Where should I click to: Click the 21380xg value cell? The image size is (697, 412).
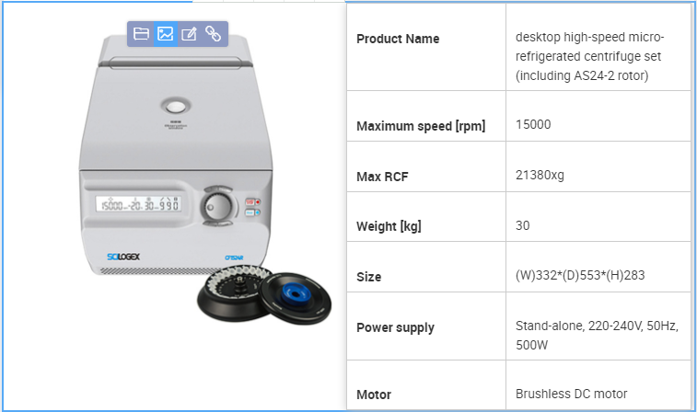point(598,167)
